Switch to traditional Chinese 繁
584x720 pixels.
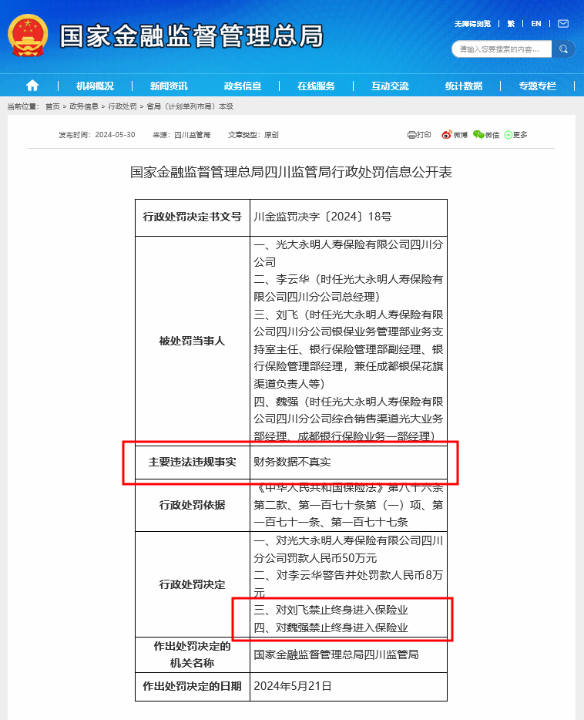point(511,23)
